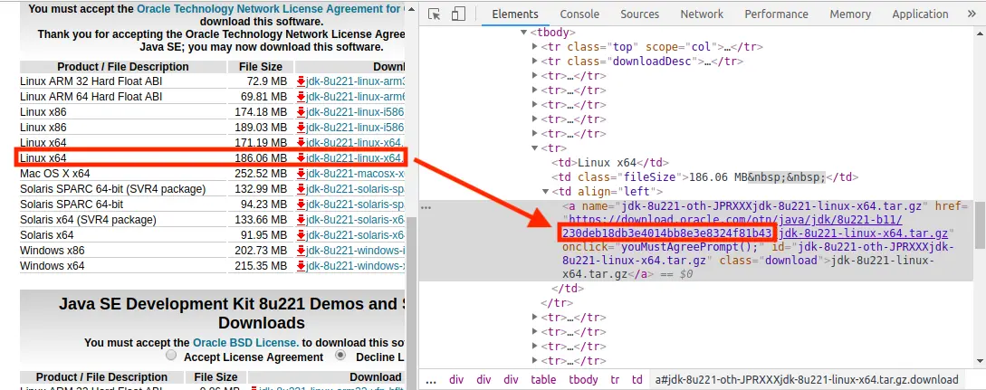Select Accept License Agreement radio button
The image size is (986, 390).
tap(171, 356)
